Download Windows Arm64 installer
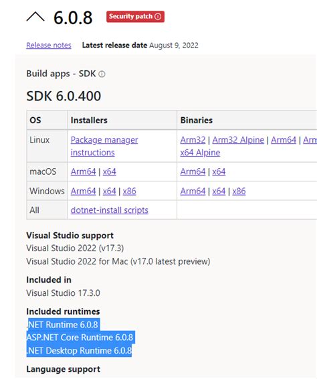317x379 pixels. click(x=84, y=192)
